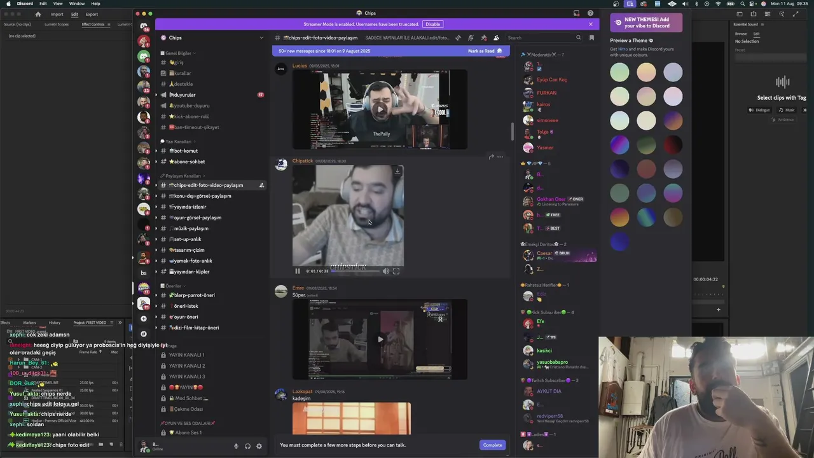The image size is (814, 458).
Task: Click Nitro link in Preview a Theme text
Action: click(623, 49)
